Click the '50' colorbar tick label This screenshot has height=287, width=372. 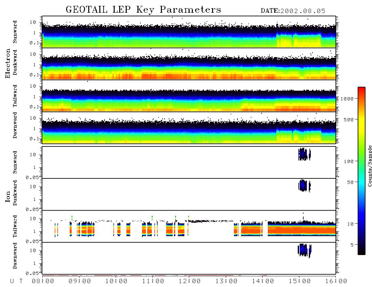point(351,182)
